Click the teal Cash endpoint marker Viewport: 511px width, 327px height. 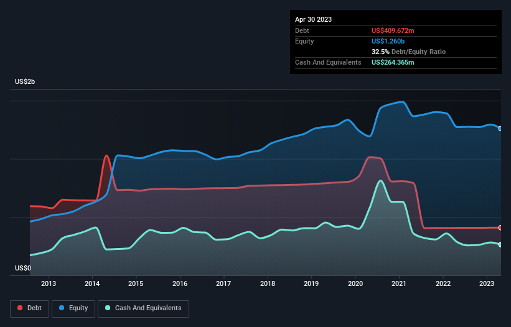(500, 245)
